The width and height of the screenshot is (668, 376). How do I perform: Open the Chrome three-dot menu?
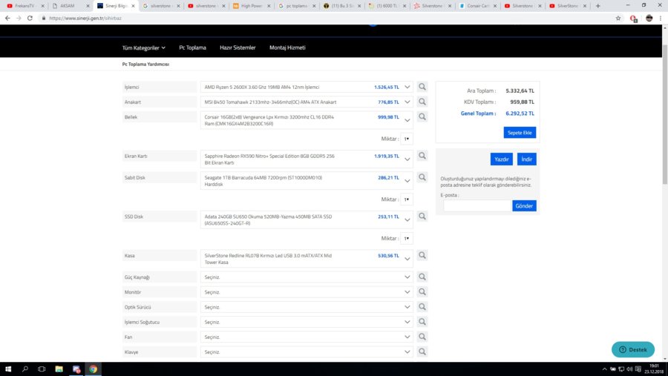[661, 19]
